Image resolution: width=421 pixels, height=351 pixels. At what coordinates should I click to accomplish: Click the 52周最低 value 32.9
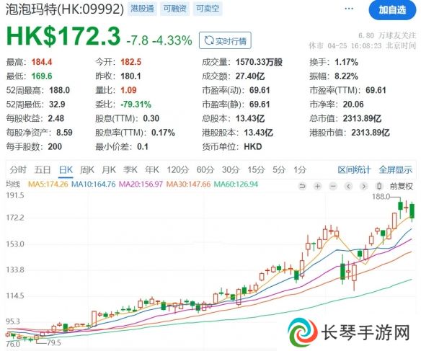57,104
